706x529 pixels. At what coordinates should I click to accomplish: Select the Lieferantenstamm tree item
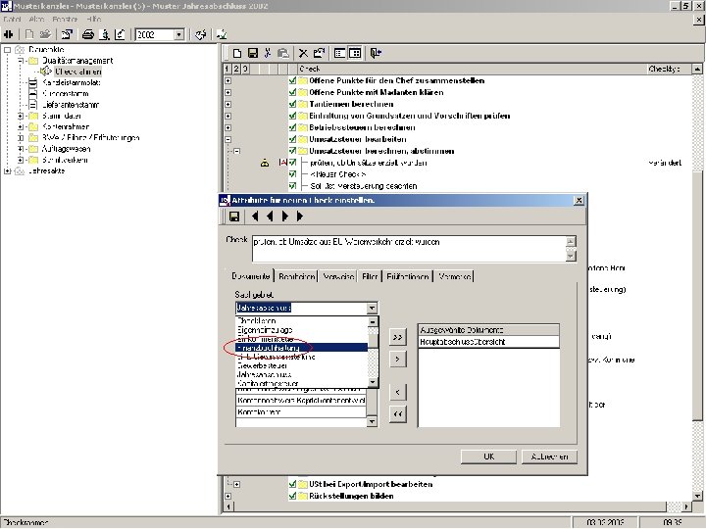pos(71,105)
